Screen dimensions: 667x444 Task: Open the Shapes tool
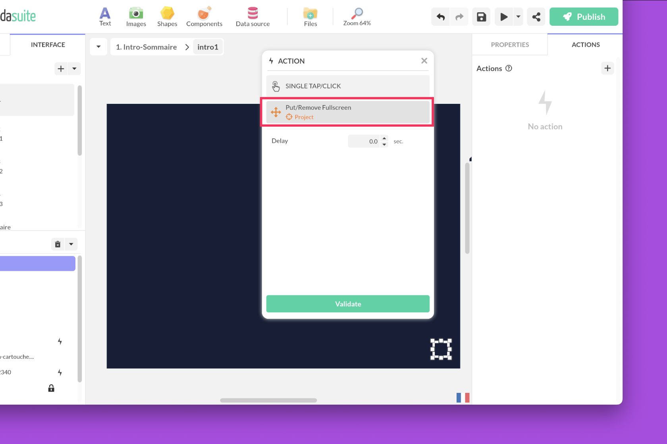tap(167, 17)
